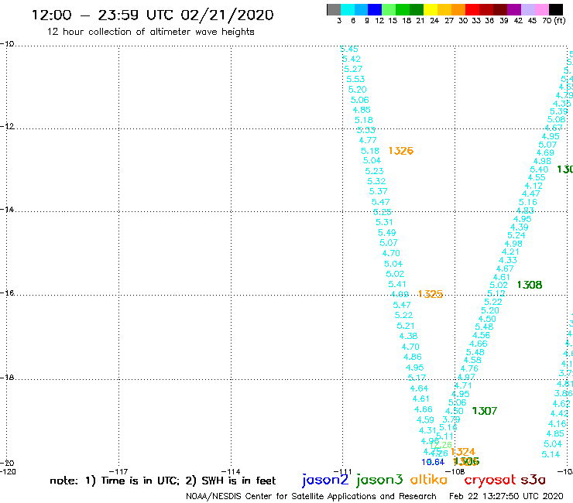
Task: Click the dark green swatch above label 21
Action: [417, 9]
